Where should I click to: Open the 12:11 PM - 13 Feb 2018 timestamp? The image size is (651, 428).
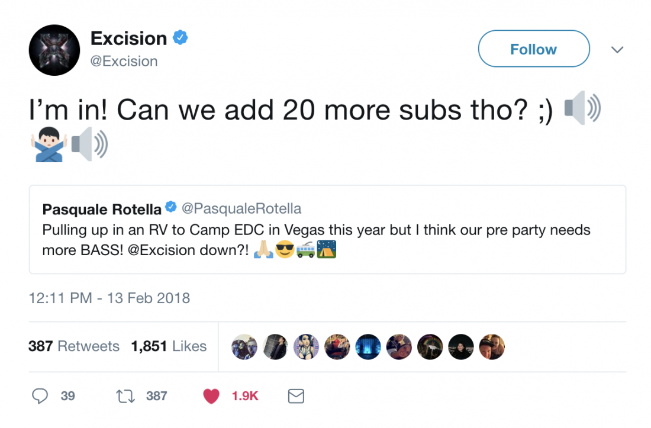109,298
